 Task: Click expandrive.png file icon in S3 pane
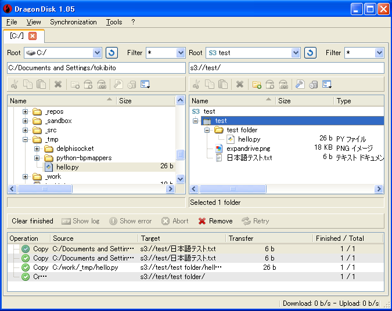[219, 149]
